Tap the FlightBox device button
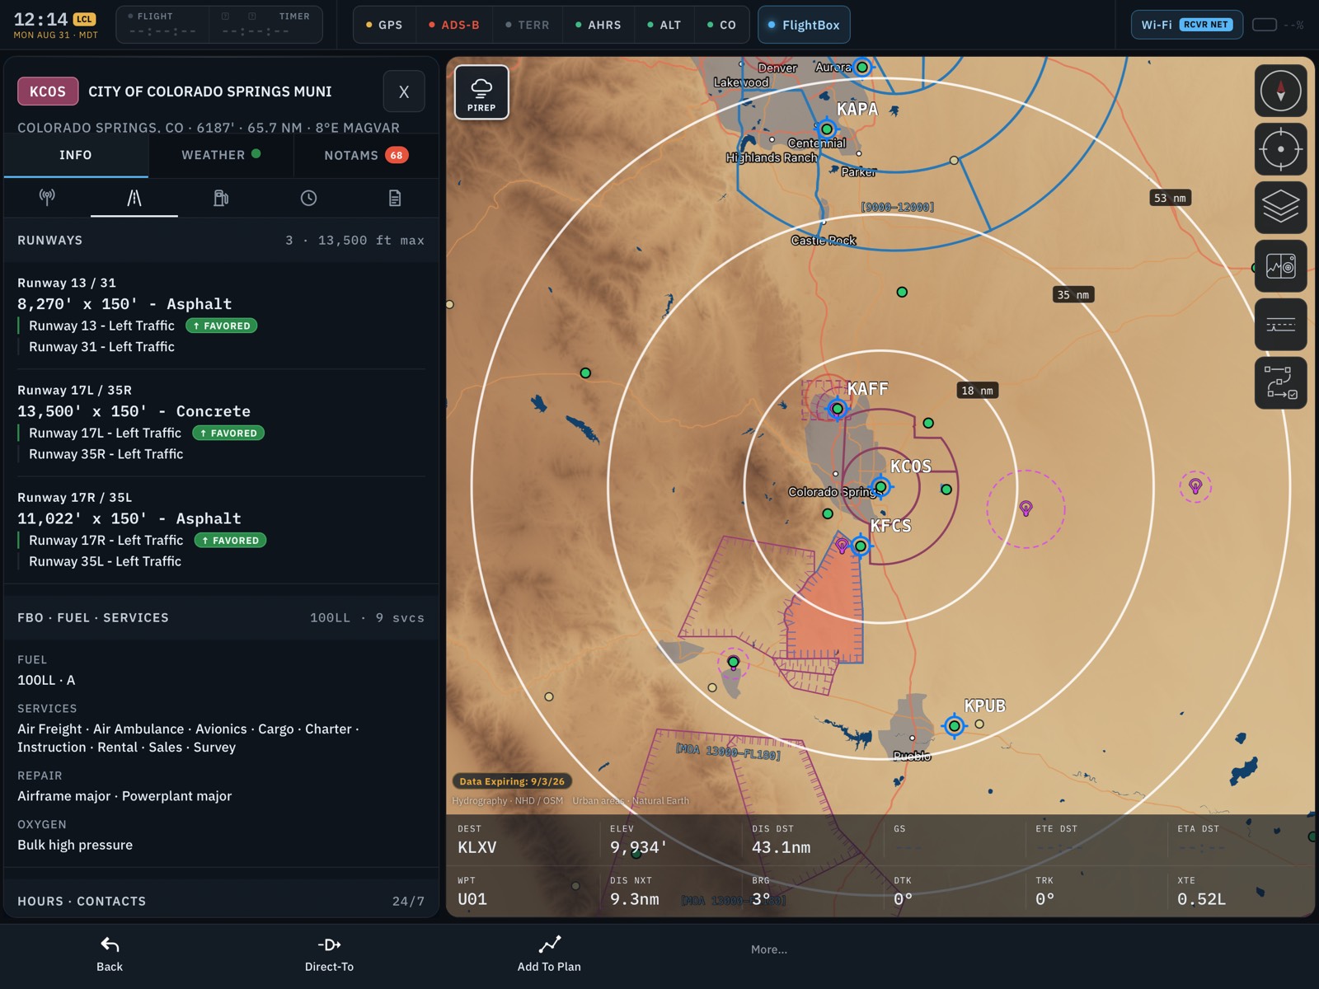 tap(804, 25)
